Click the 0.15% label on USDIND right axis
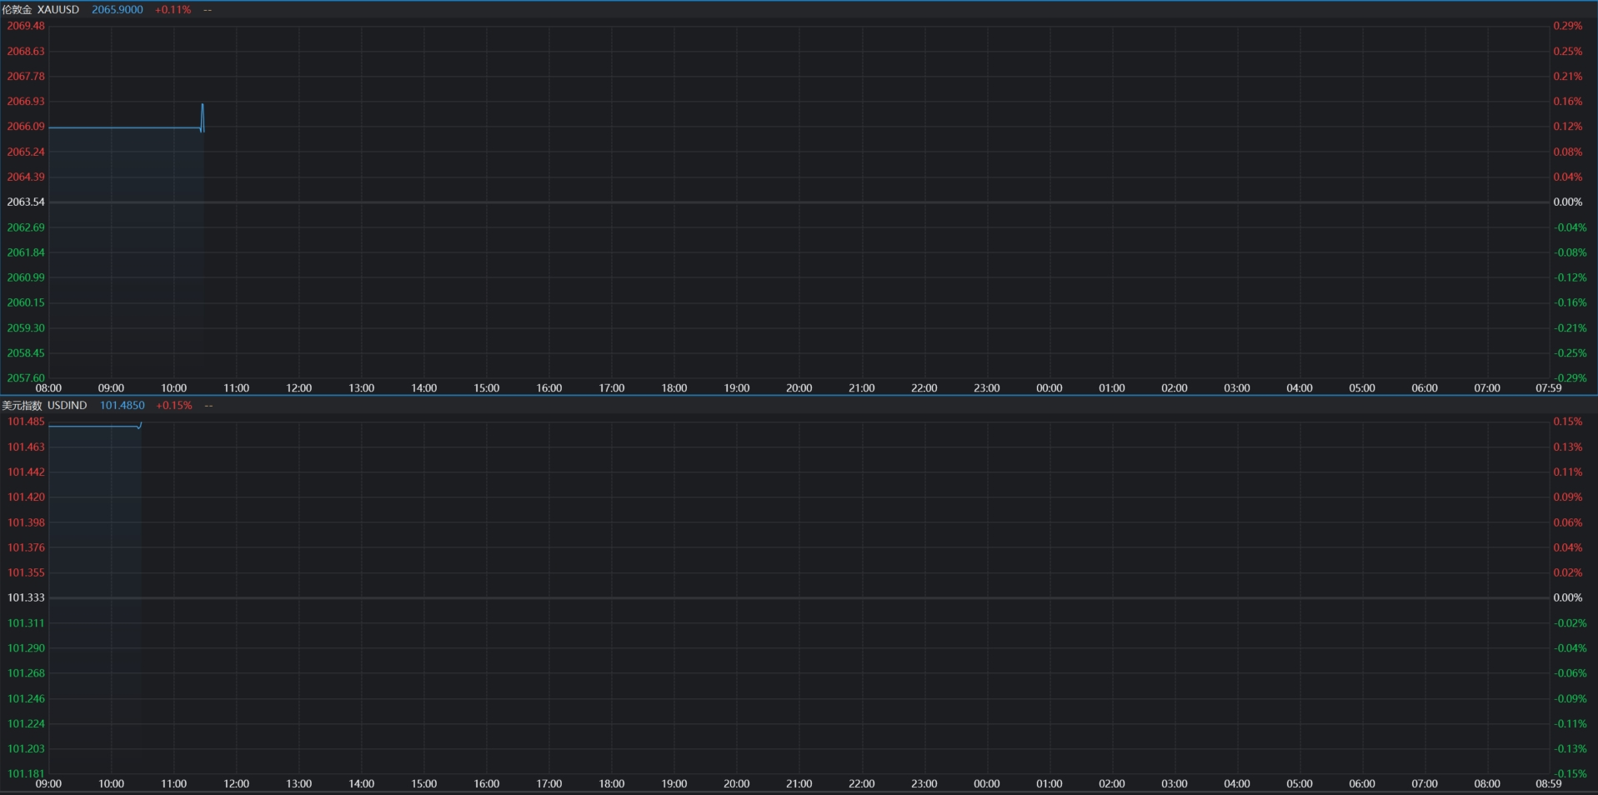Image resolution: width=1598 pixels, height=795 pixels. [1567, 422]
